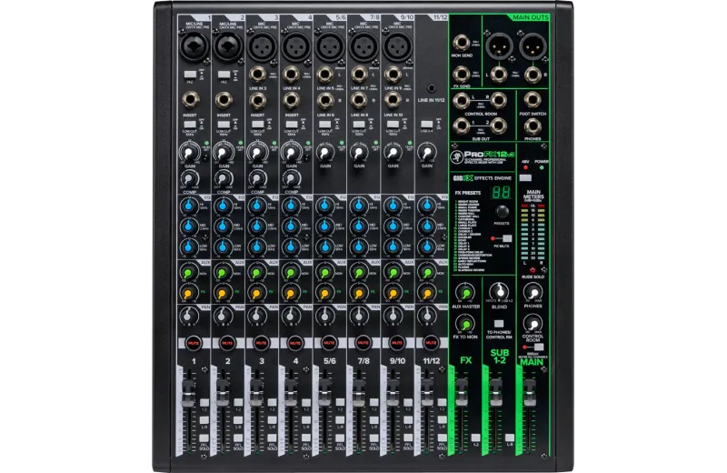Image resolution: width=727 pixels, height=473 pixels.
Task: Click the AUX MASTER knob
Action: coord(465,293)
